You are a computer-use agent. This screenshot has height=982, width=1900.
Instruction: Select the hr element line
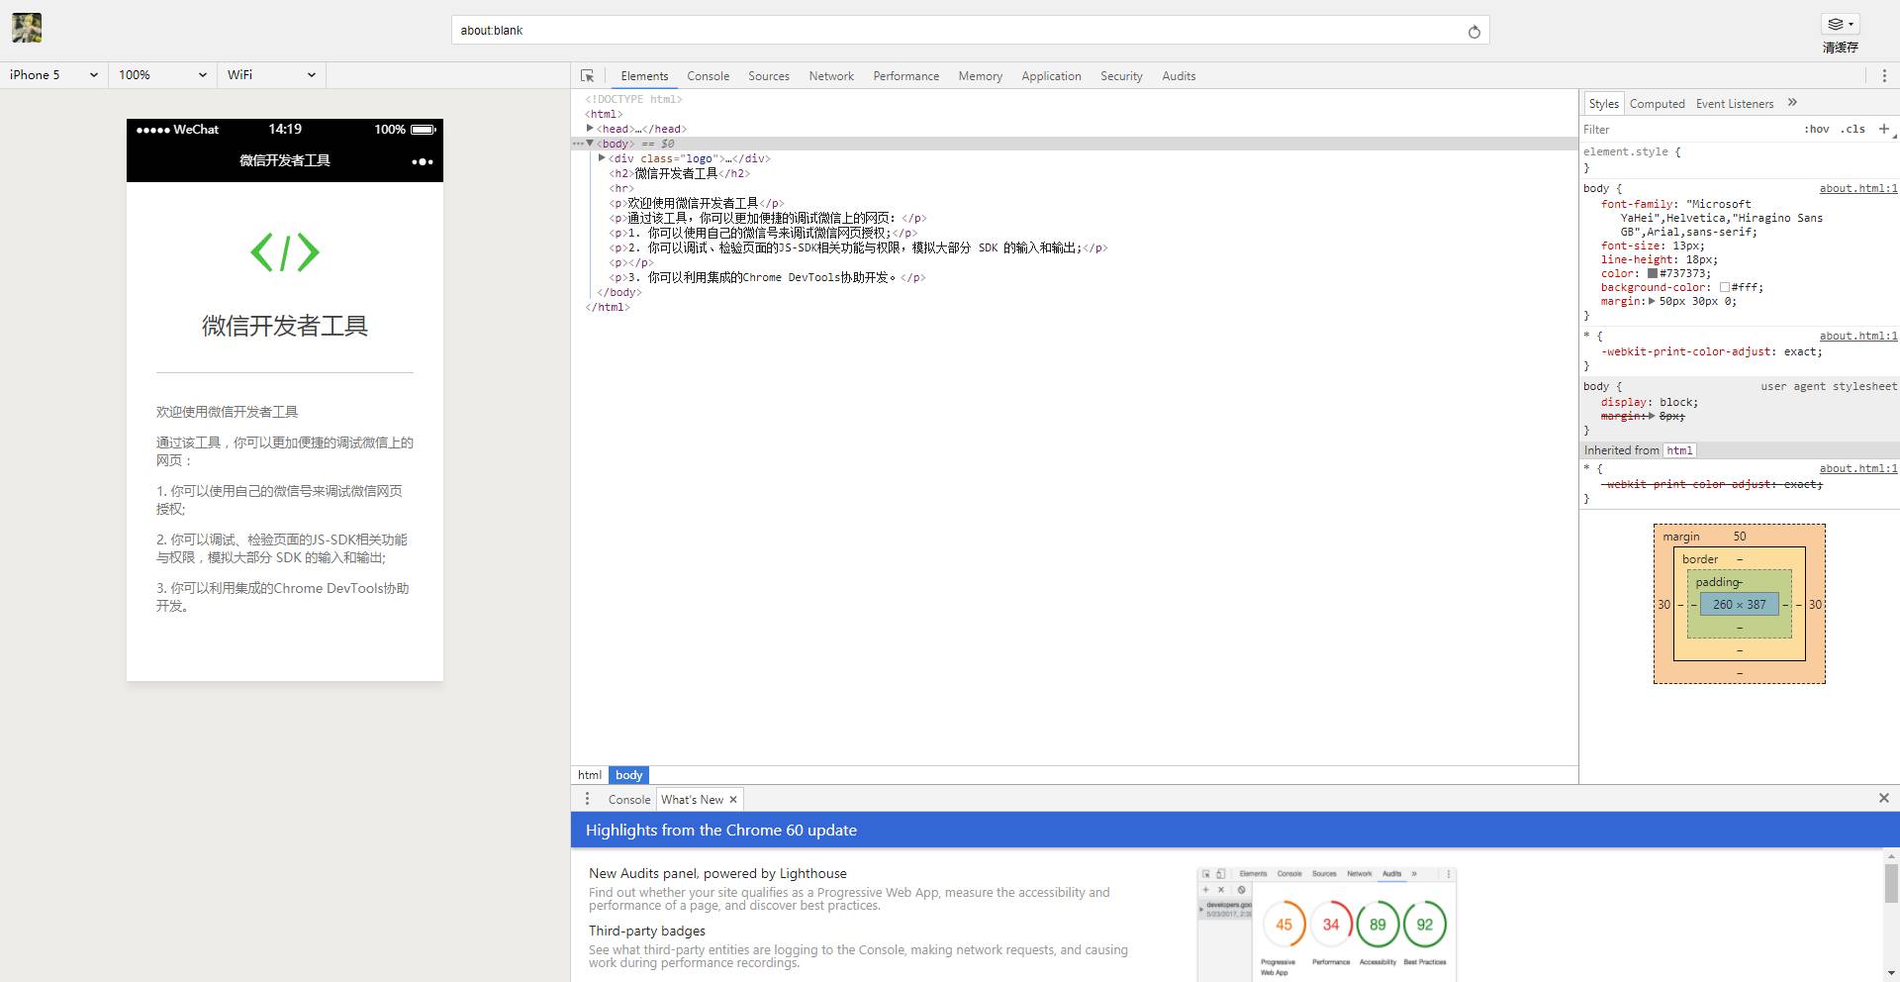pyautogui.click(x=621, y=188)
